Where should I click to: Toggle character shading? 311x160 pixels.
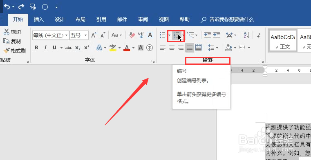(141, 48)
